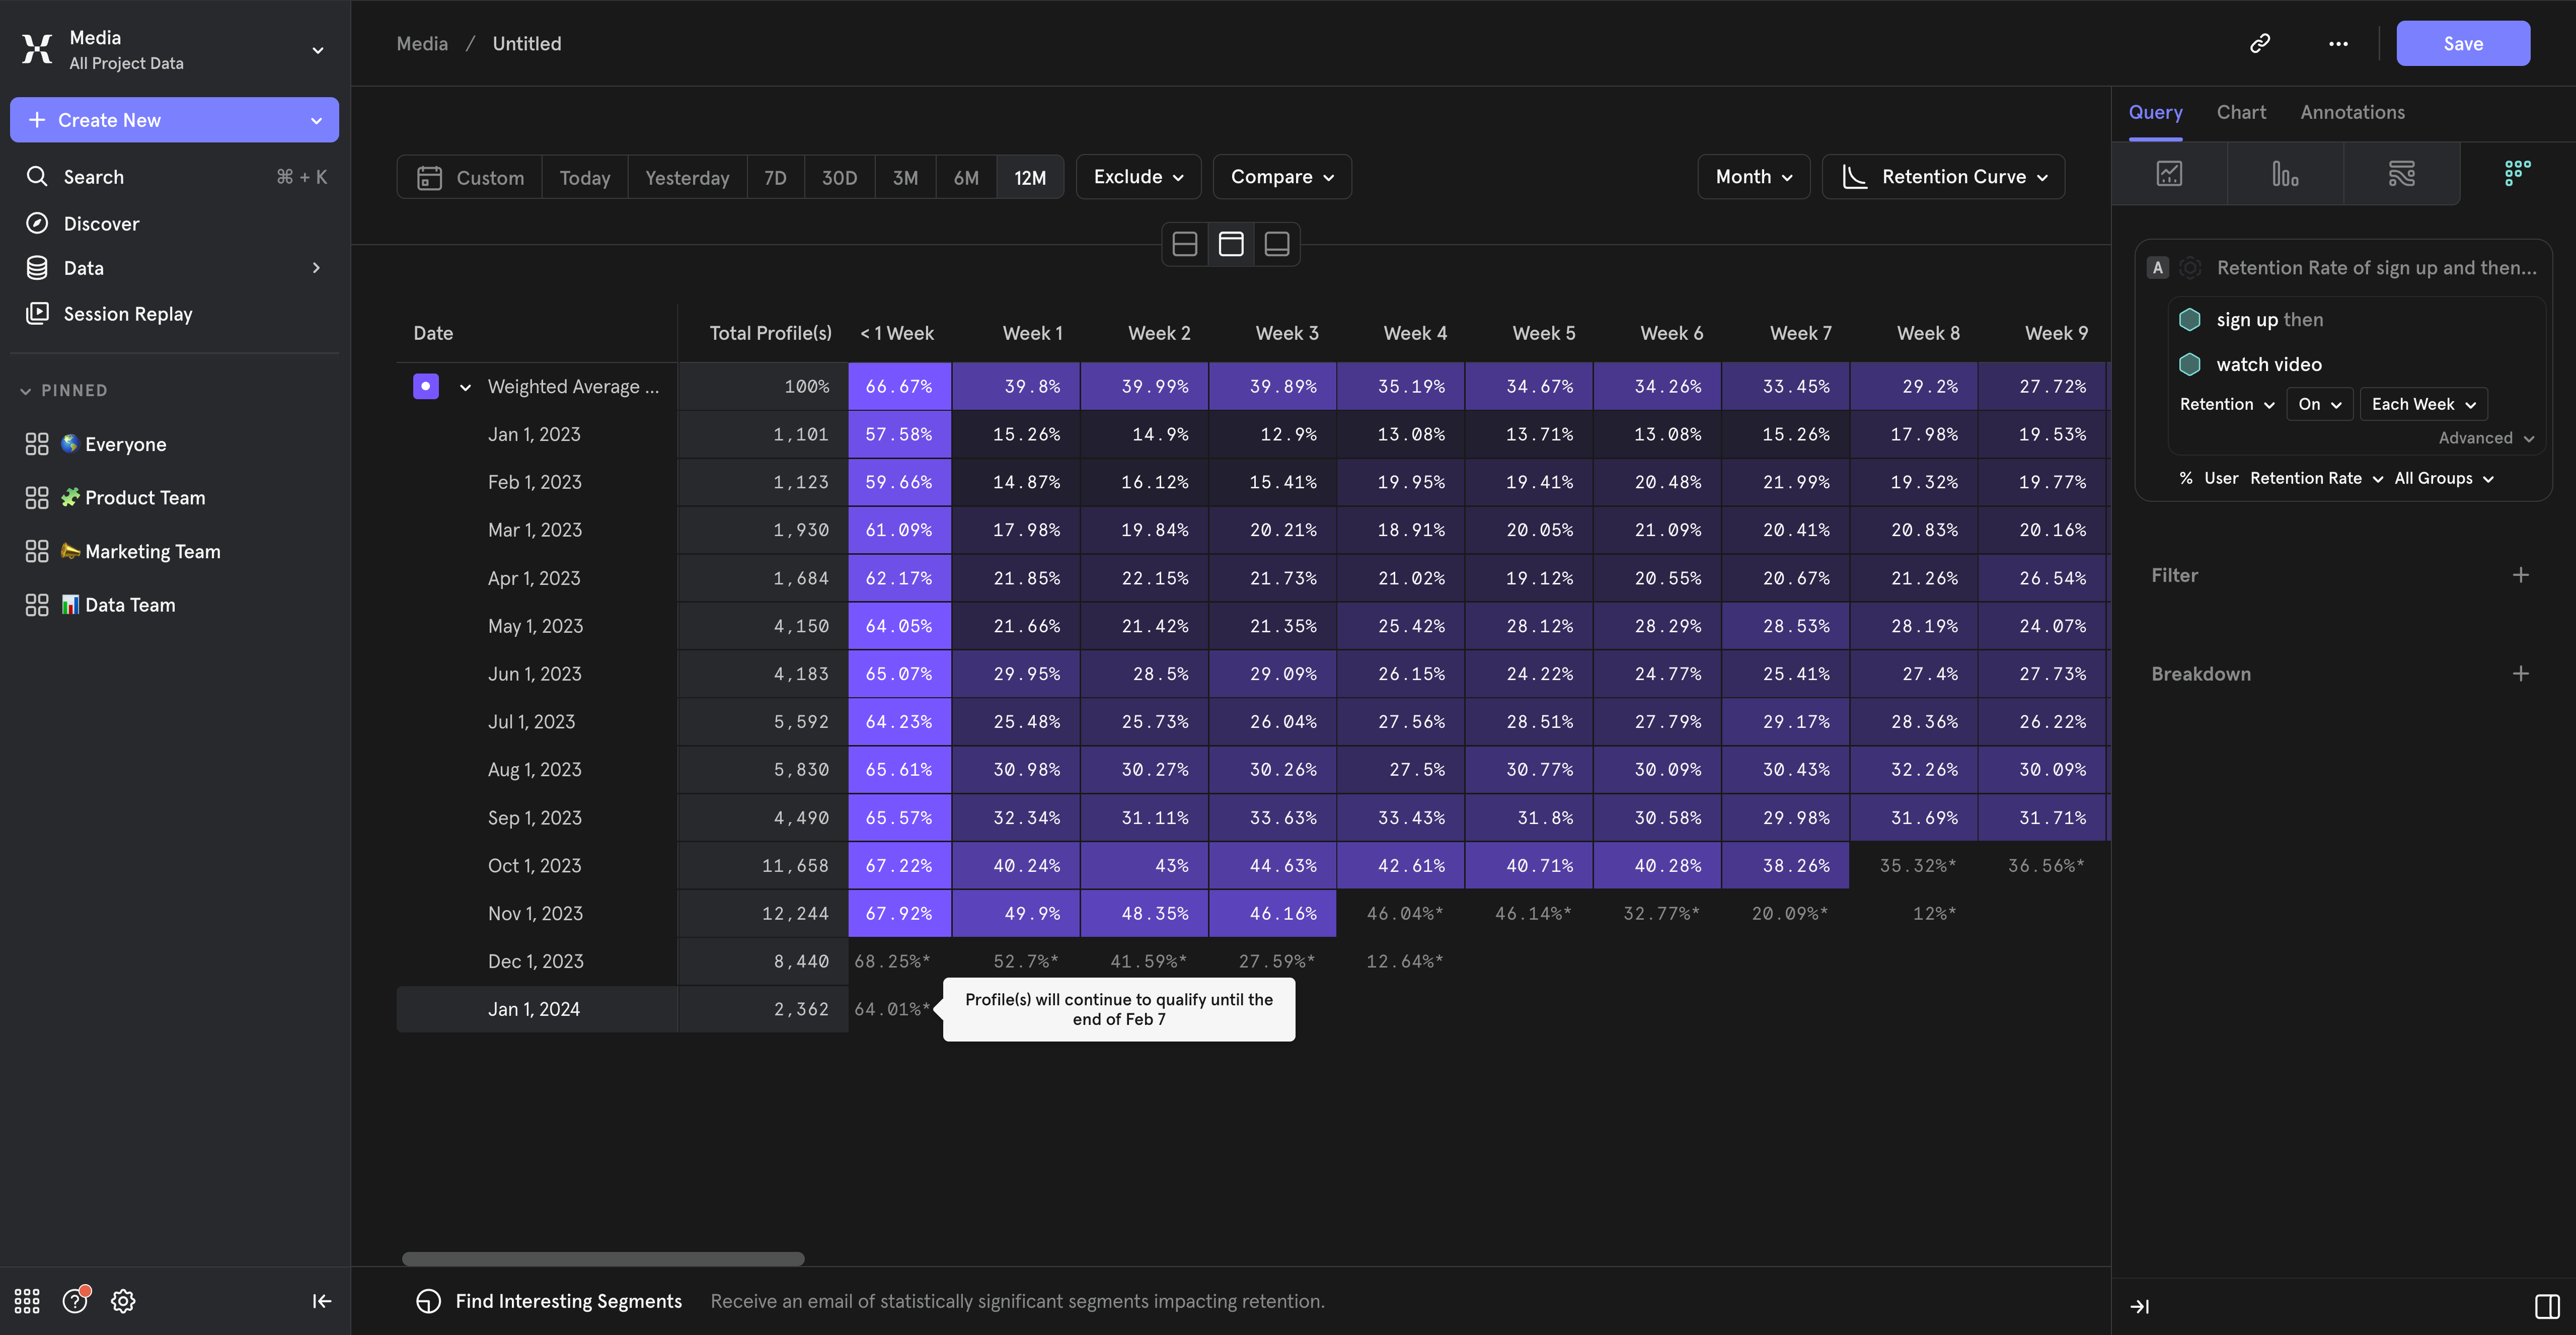Toggle the Weighted Average row checkbox
The height and width of the screenshot is (1335, 2576).
click(426, 386)
